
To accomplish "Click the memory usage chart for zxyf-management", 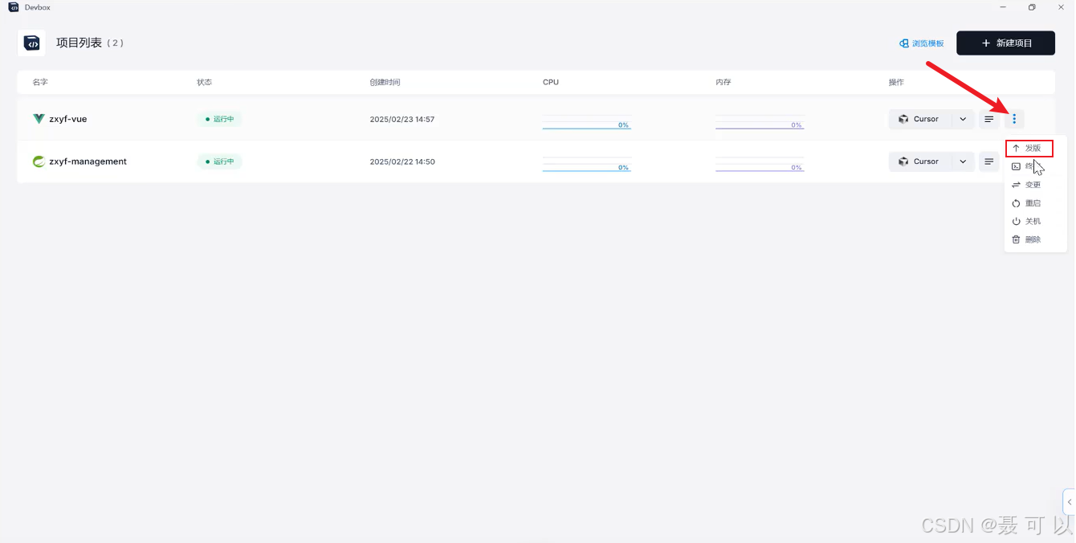I will coord(760,164).
